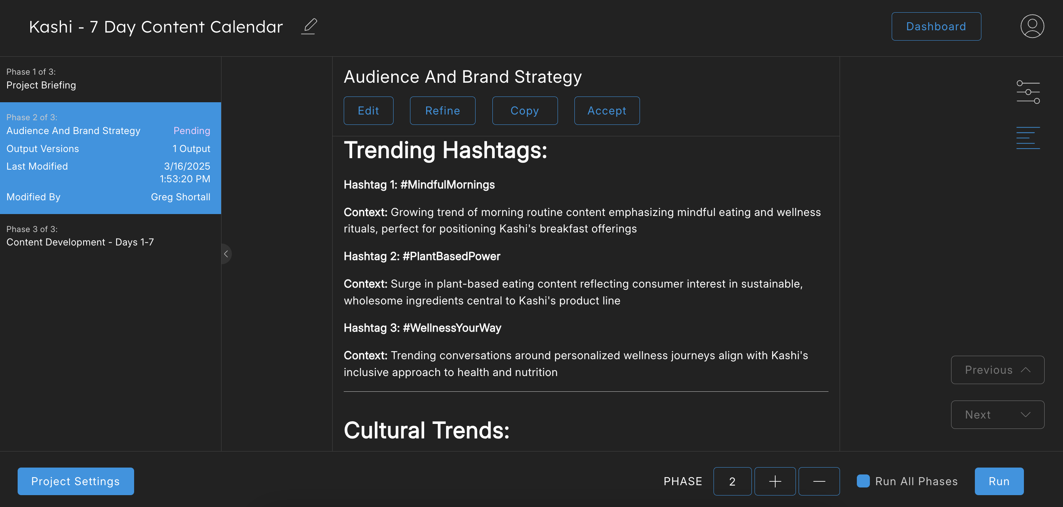The image size is (1063, 507).
Task: Click the Refine button
Action: pyautogui.click(x=442, y=111)
